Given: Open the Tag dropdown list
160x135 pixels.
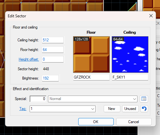Looking at the screenshot, I should click(93, 109).
